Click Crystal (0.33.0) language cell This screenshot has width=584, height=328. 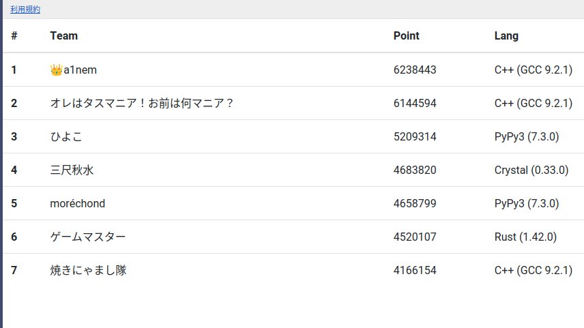(531, 170)
